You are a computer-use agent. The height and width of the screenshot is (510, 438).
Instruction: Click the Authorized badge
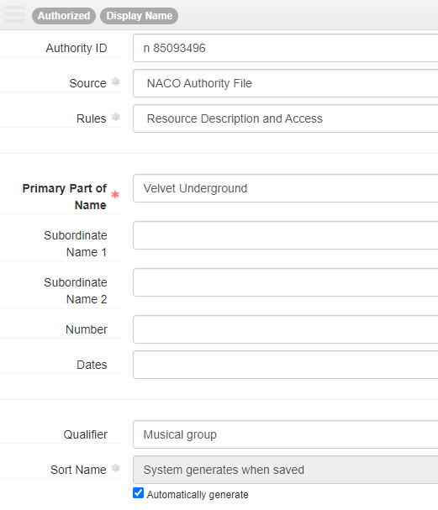click(x=64, y=16)
